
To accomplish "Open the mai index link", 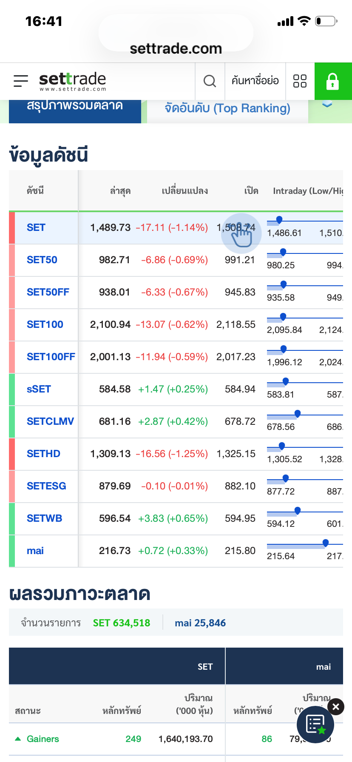I will 35,551.
